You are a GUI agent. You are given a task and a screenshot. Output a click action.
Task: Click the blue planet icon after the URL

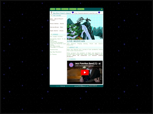pyautogui.click(x=99, y=12)
